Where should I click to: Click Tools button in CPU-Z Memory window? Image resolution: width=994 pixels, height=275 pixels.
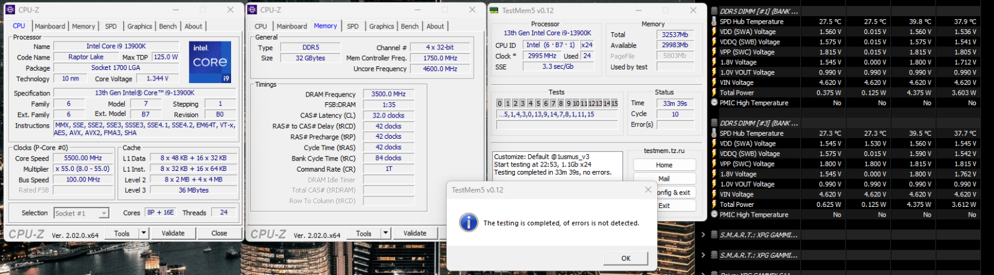tap(363, 233)
